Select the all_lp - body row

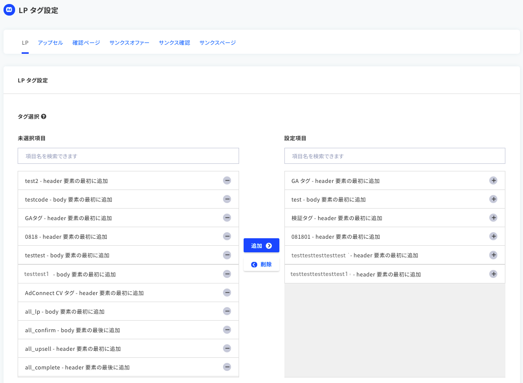tap(128, 312)
